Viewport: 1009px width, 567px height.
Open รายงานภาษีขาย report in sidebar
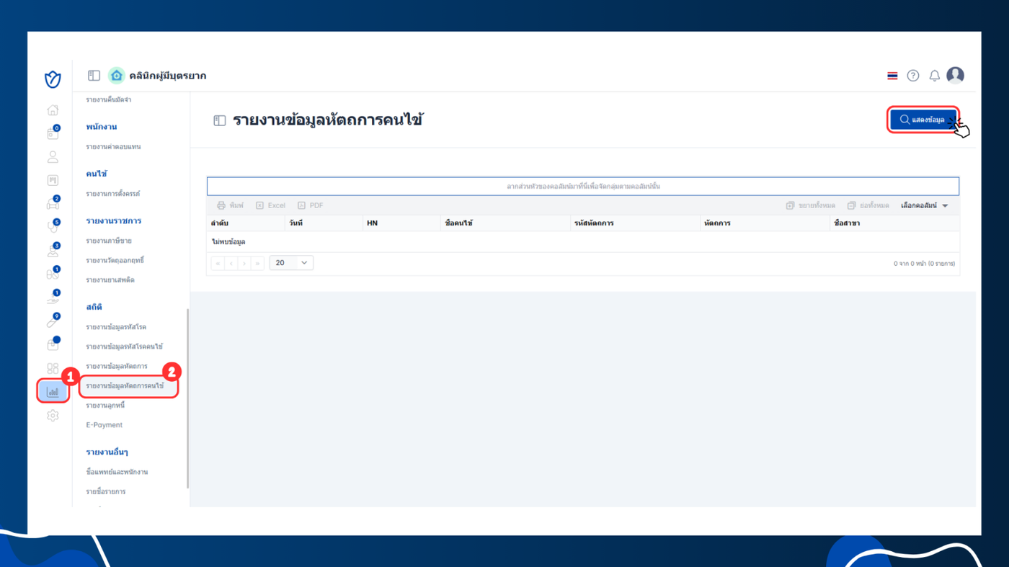pyautogui.click(x=109, y=241)
